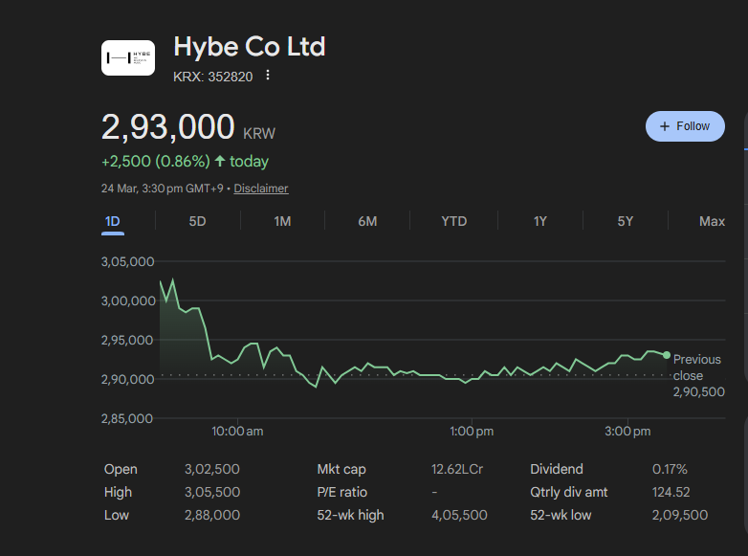Select the 1D time range tab
The height and width of the screenshot is (556, 748).
(x=113, y=221)
